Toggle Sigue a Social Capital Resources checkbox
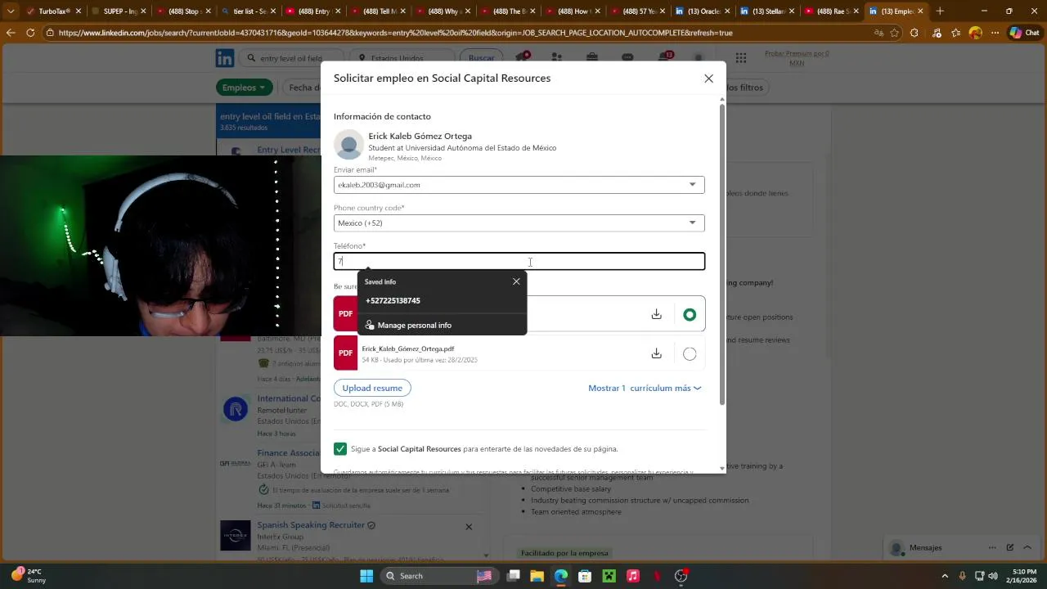Viewport: 1047px width, 589px height. [x=340, y=449]
